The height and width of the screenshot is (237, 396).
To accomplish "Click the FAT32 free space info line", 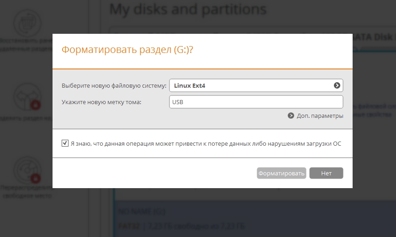I will point(183,226).
